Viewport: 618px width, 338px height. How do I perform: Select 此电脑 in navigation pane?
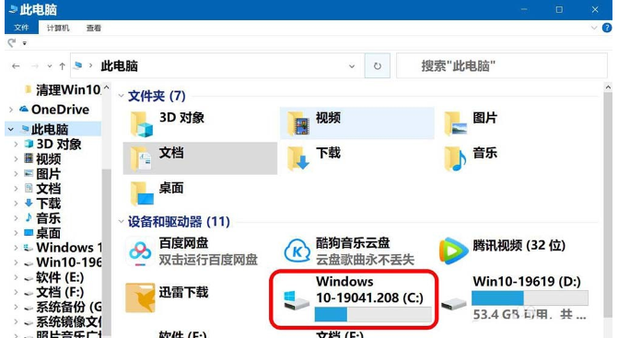50,129
